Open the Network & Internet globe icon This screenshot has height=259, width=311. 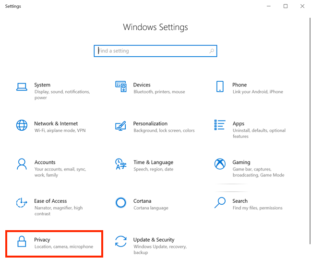click(22, 125)
